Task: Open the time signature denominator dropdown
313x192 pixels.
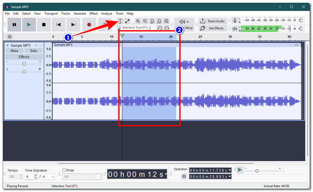Action: pyautogui.click(x=49, y=177)
